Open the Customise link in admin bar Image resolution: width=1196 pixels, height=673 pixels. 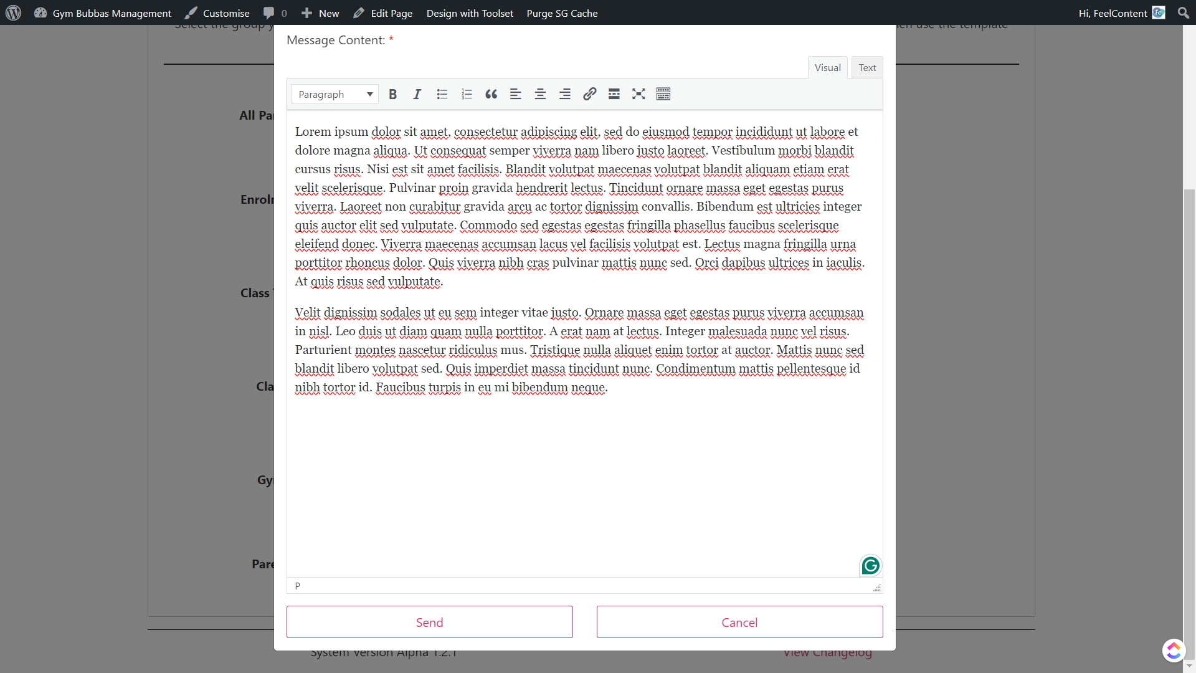(x=217, y=13)
